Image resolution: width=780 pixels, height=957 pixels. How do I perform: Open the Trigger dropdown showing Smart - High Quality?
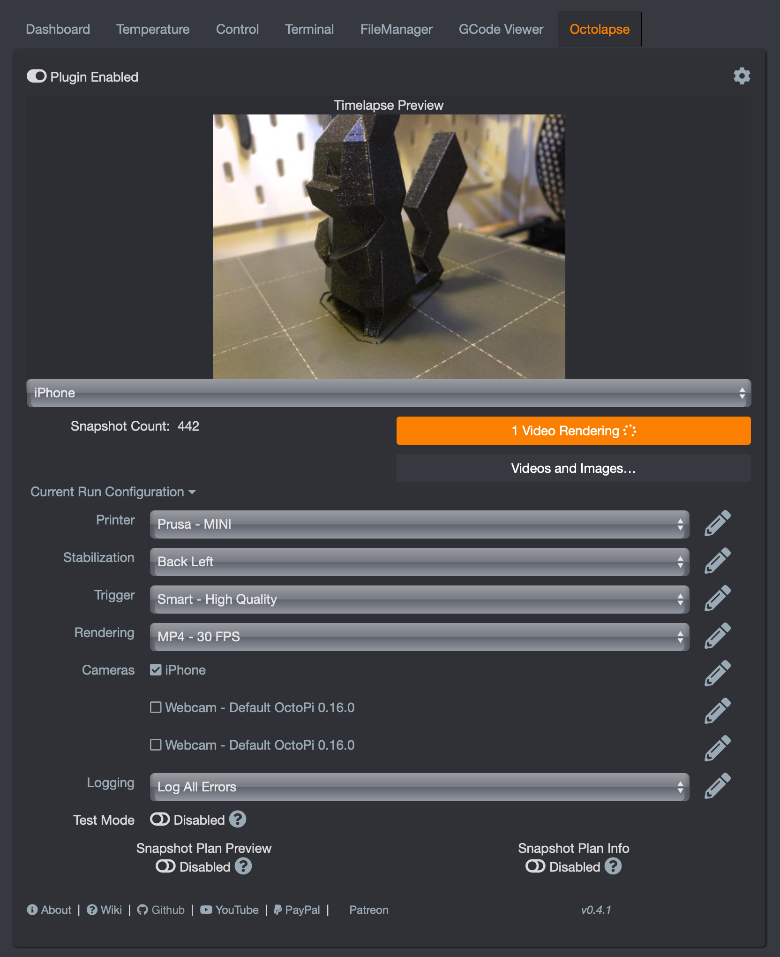pyautogui.click(x=420, y=599)
